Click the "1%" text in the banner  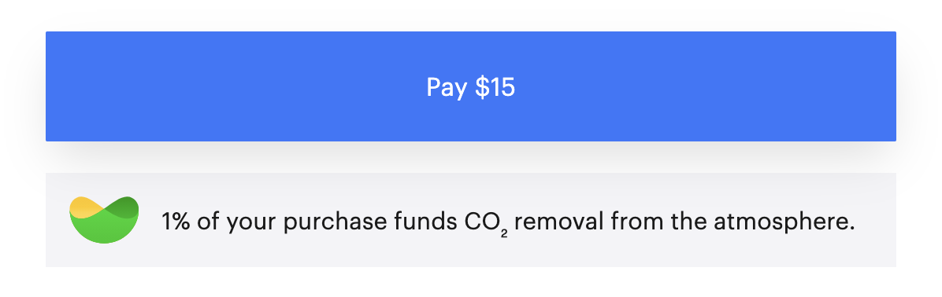176,222
